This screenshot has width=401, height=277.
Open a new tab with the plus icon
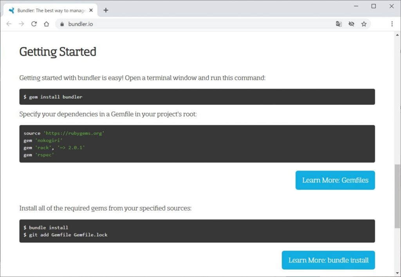click(x=105, y=10)
